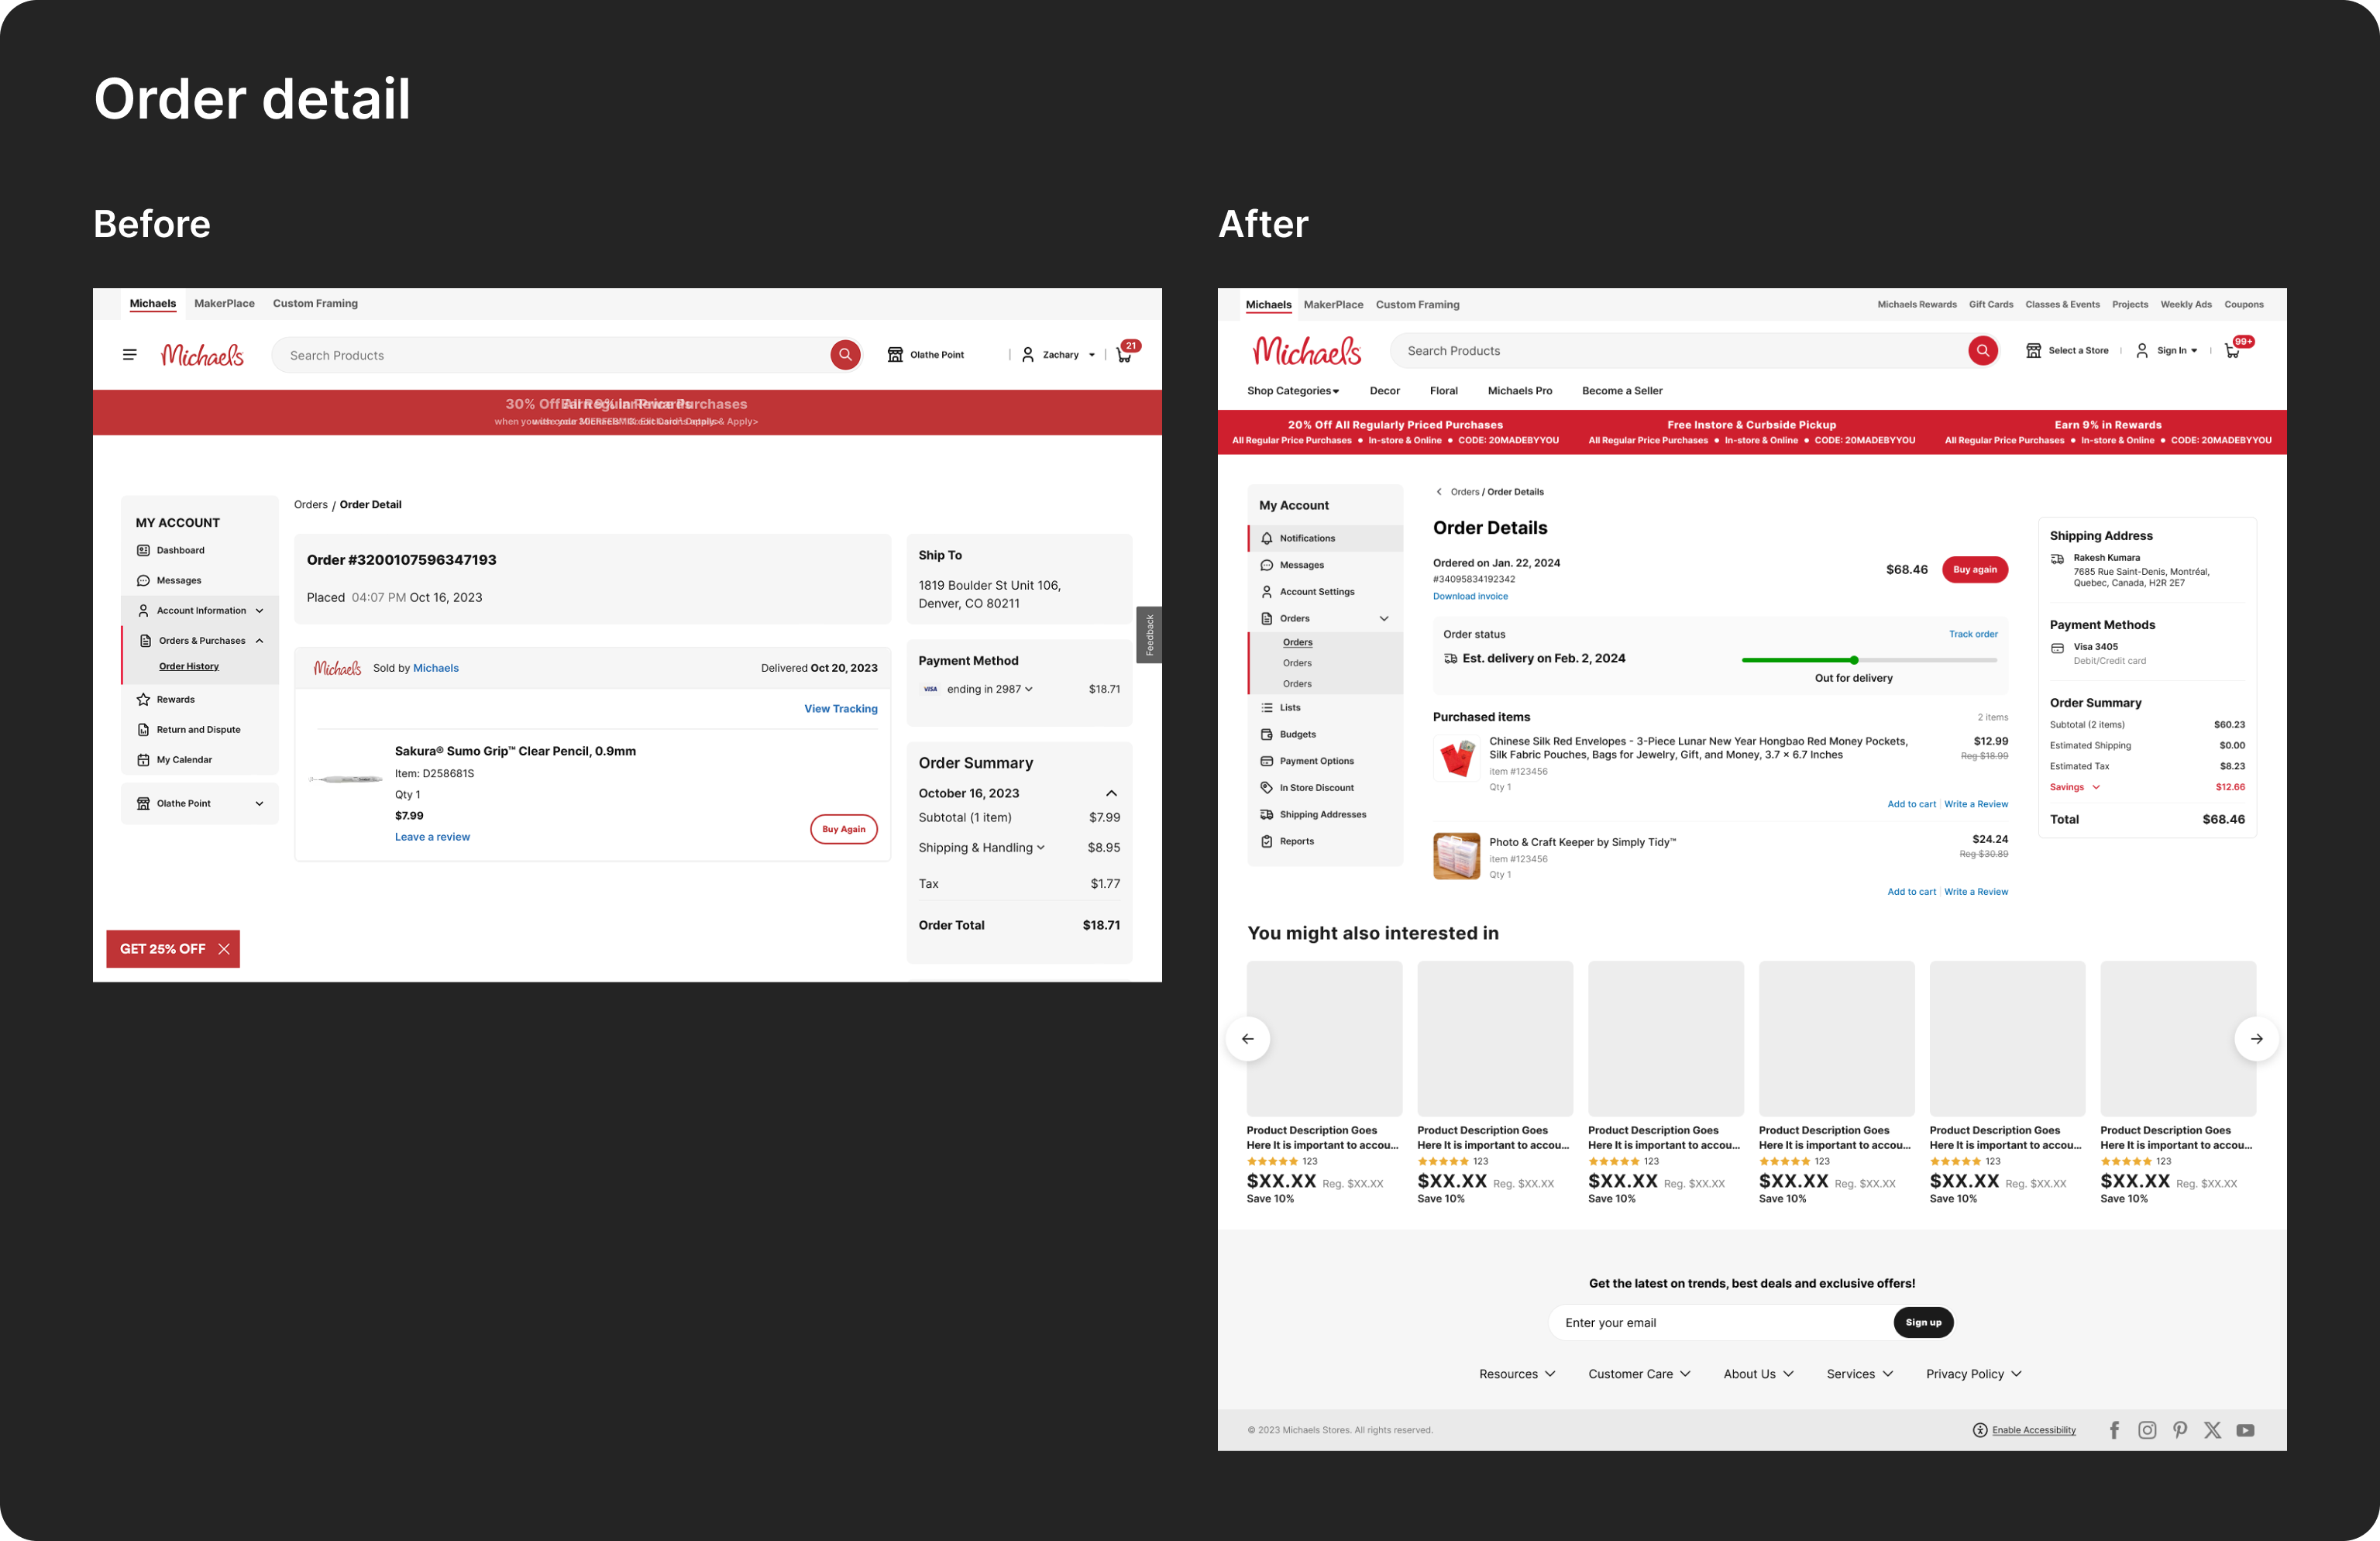Expand Customer Care footer menu
The image size is (2380, 1541).
pyautogui.click(x=1639, y=1374)
